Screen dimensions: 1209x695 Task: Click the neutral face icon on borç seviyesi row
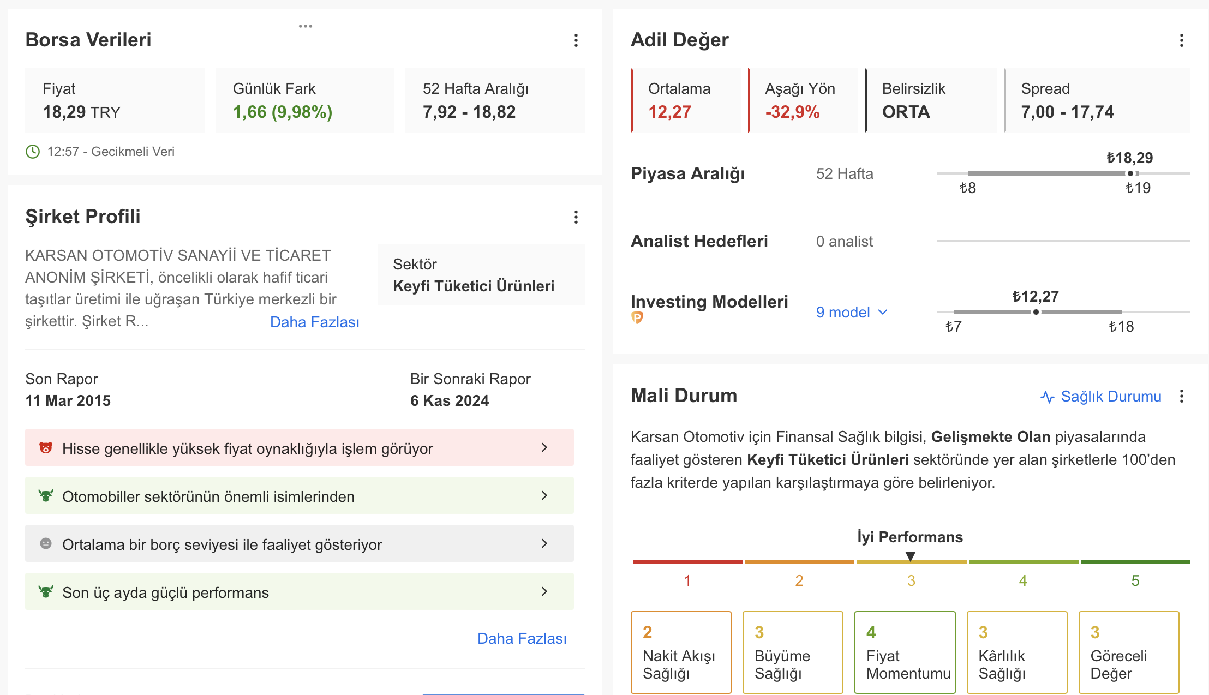coord(46,543)
